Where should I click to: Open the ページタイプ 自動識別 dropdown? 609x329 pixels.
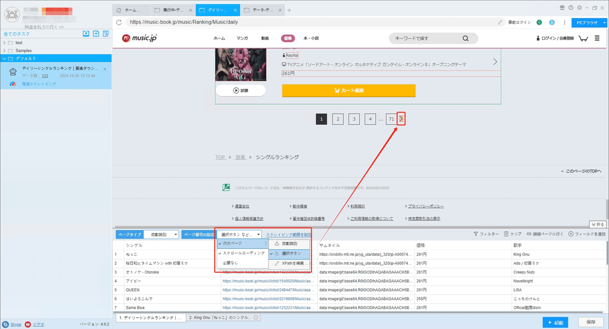pos(161,235)
